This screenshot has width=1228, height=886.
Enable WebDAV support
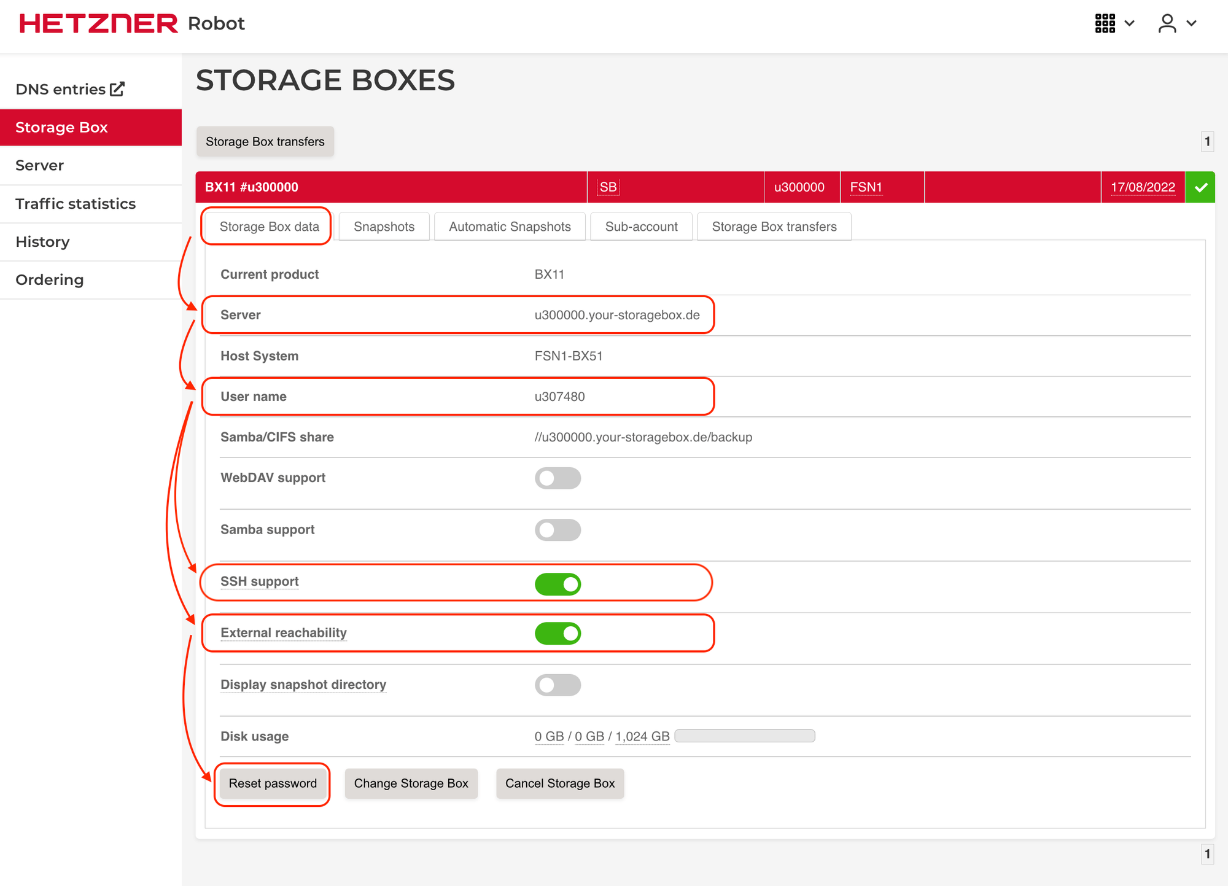(x=558, y=478)
